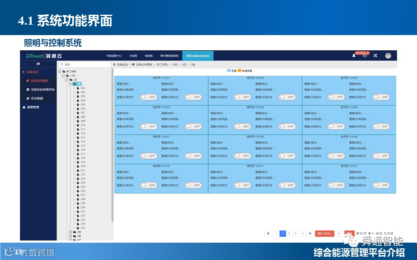The image size is (417, 260).
Task: Click 11栋 in the breadcrumb
Action: (x=175, y=65)
